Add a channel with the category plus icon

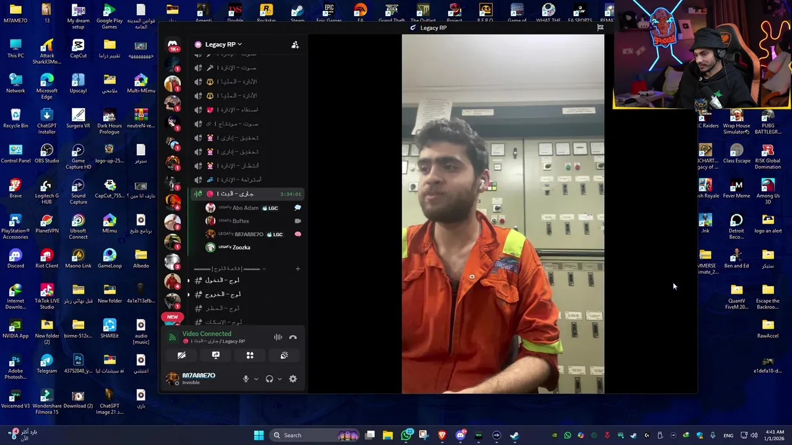pyautogui.click(x=298, y=269)
